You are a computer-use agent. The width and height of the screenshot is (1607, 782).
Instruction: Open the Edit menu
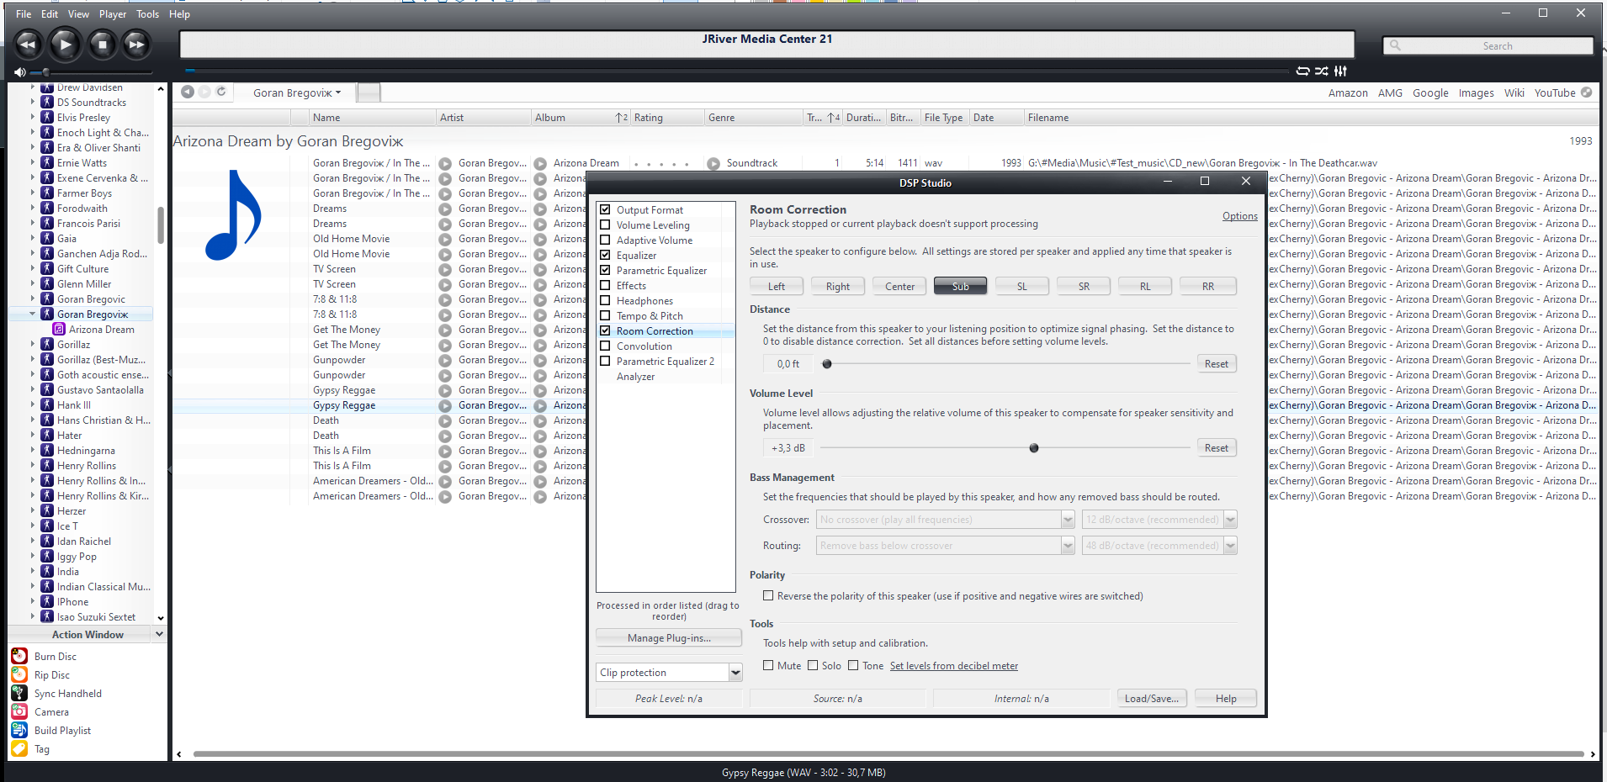point(50,14)
